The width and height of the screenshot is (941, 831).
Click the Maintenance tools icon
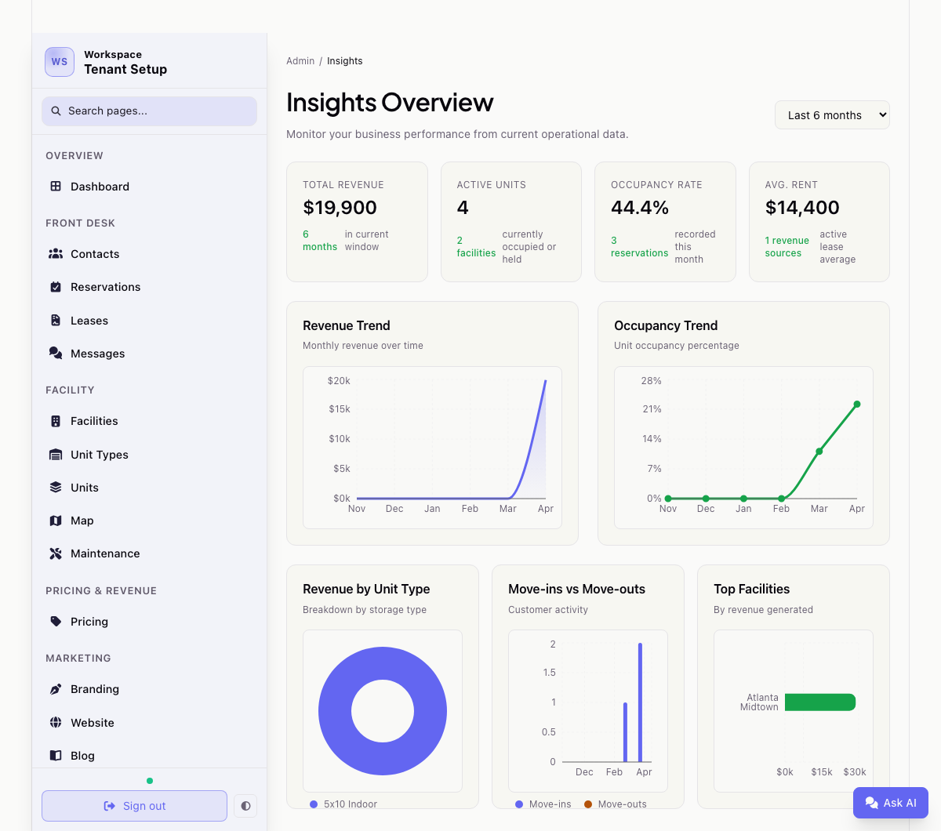point(56,553)
